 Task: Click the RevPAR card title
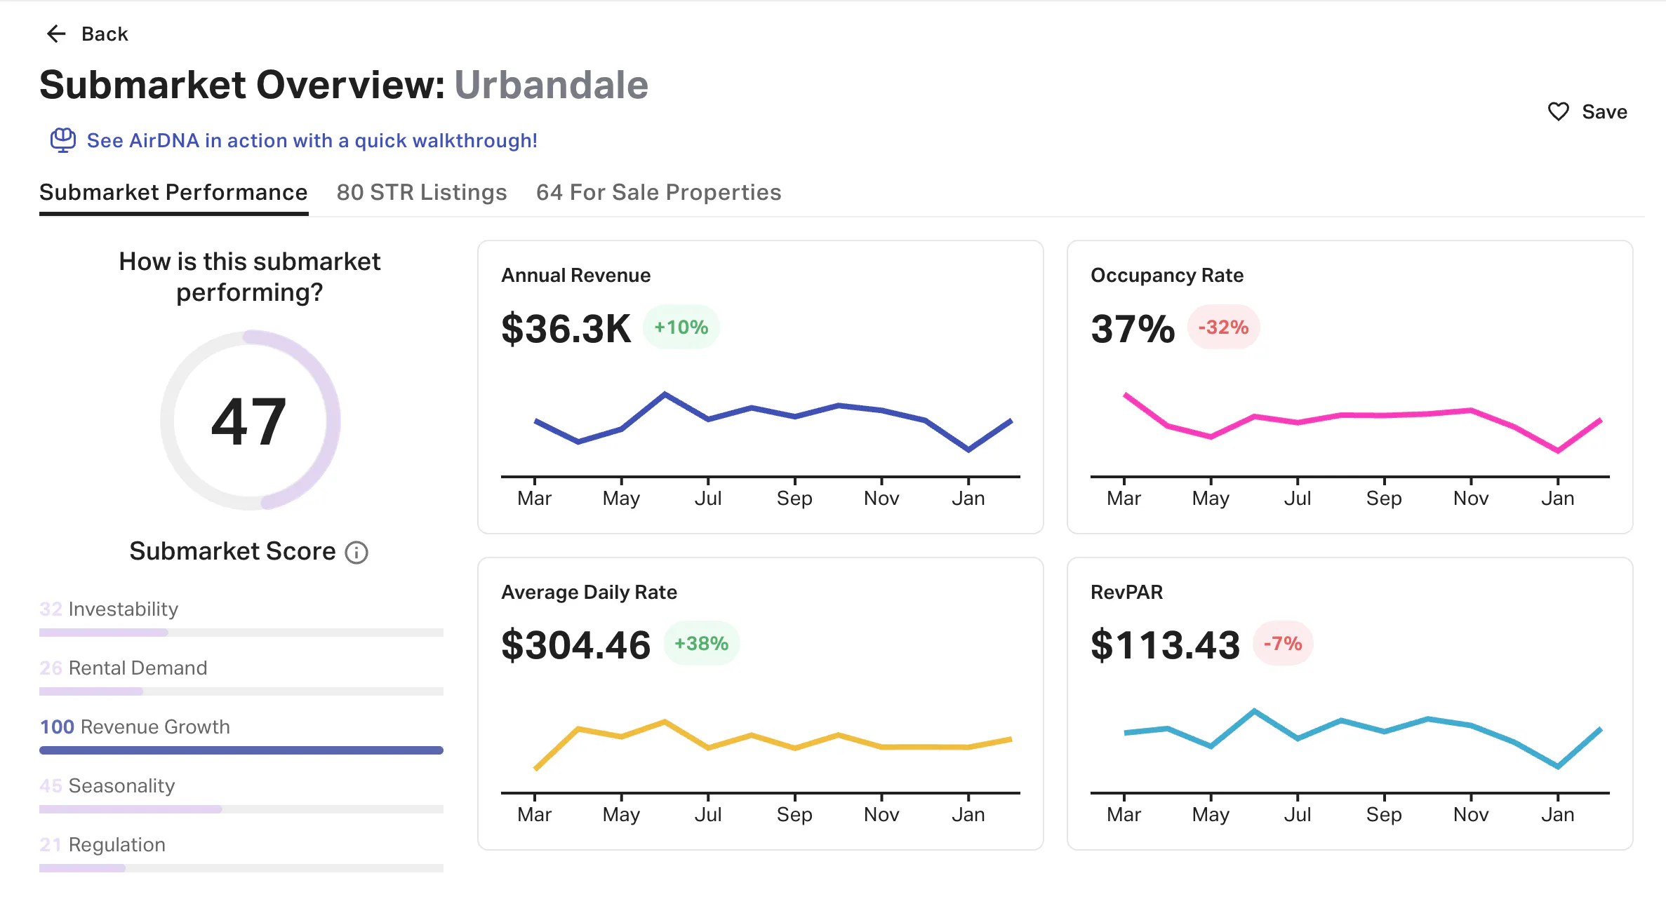[x=1126, y=593]
